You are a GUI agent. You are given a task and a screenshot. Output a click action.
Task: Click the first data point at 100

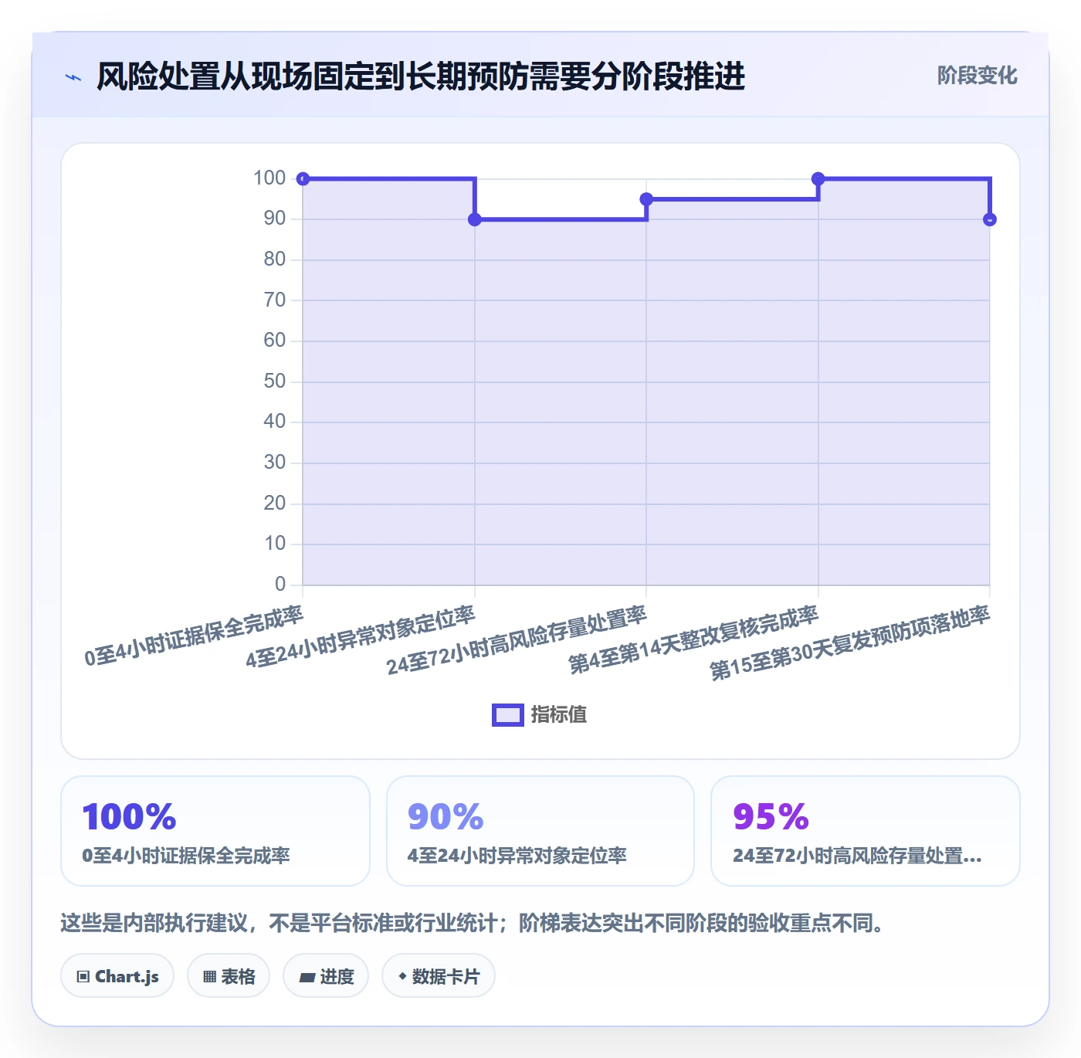coord(303,178)
